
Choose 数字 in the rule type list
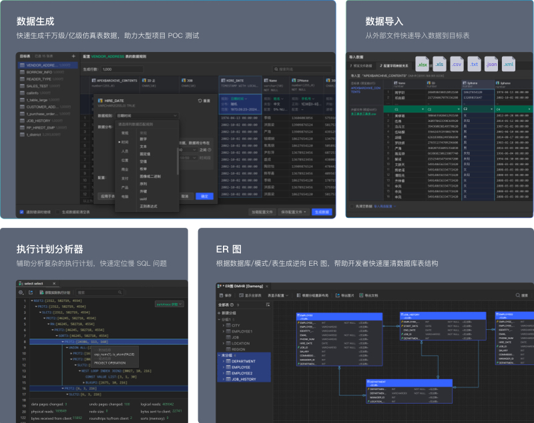tap(144, 139)
